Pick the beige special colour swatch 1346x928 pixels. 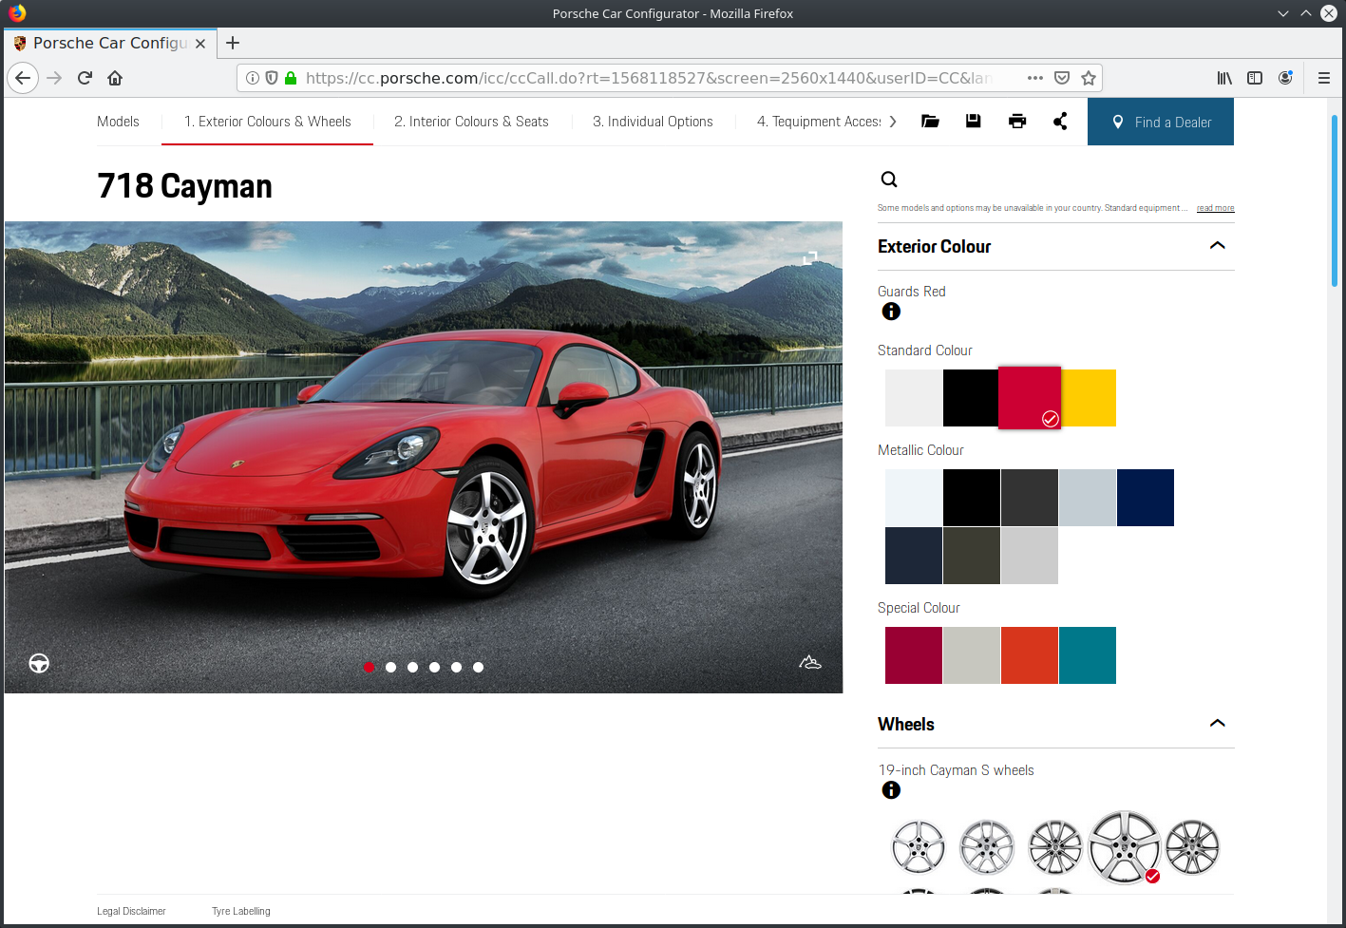pos(972,655)
